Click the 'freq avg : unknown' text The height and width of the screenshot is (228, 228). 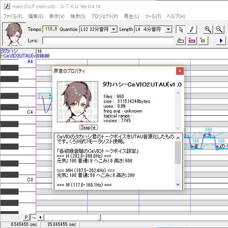coord(123,111)
